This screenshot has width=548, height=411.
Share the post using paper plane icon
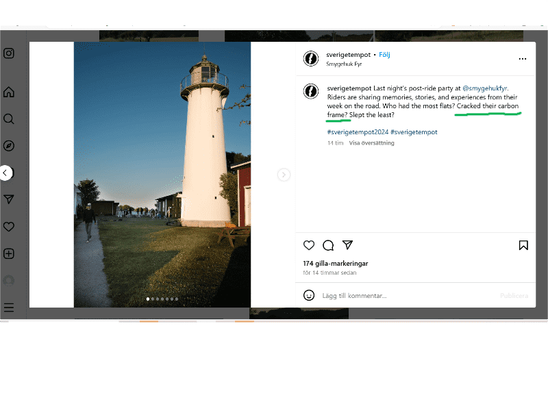[x=347, y=245]
